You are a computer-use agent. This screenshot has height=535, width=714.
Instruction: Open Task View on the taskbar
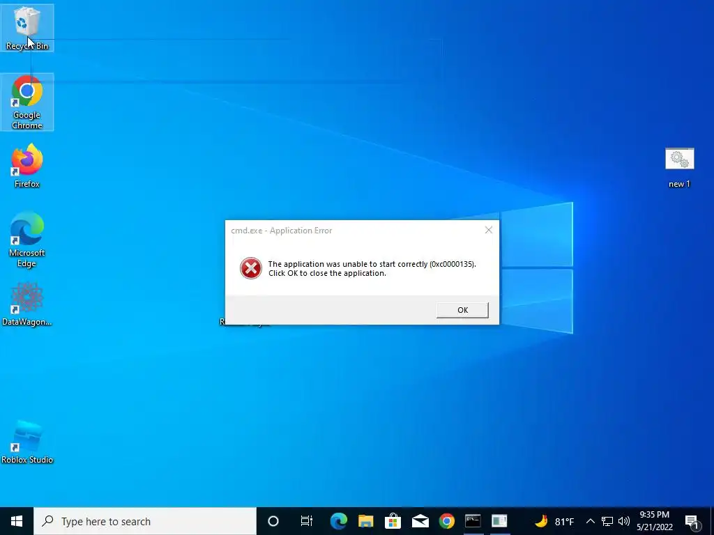tap(307, 521)
